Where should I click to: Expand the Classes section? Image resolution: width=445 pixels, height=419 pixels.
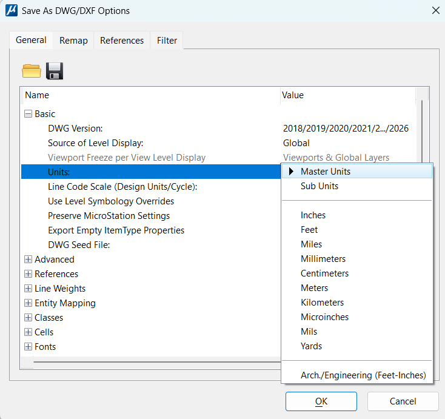(x=28, y=318)
